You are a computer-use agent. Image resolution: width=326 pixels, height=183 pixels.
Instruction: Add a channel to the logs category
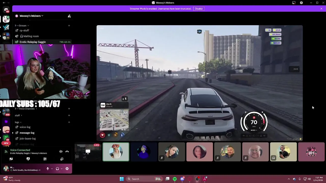click(69, 122)
